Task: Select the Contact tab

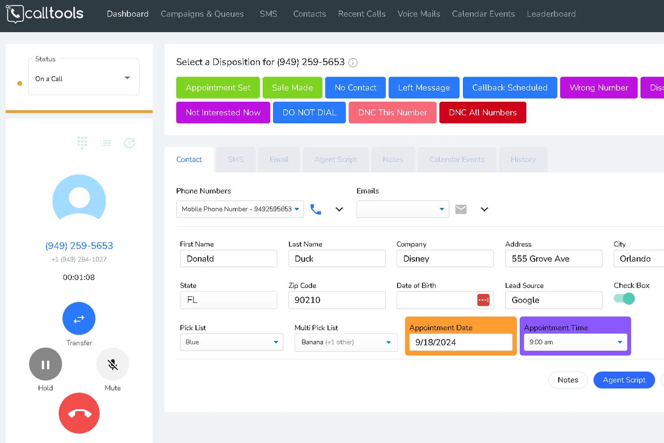Action: pyautogui.click(x=189, y=159)
